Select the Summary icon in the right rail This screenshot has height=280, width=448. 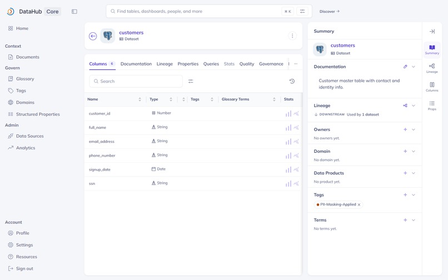[x=432, y=49]
